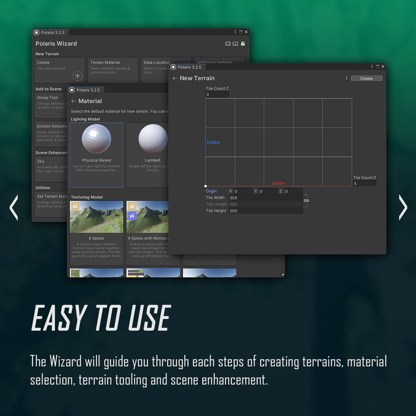Screen dimensions: 416x416
Task: Go back using arrow in Material window
Action: 74,101
